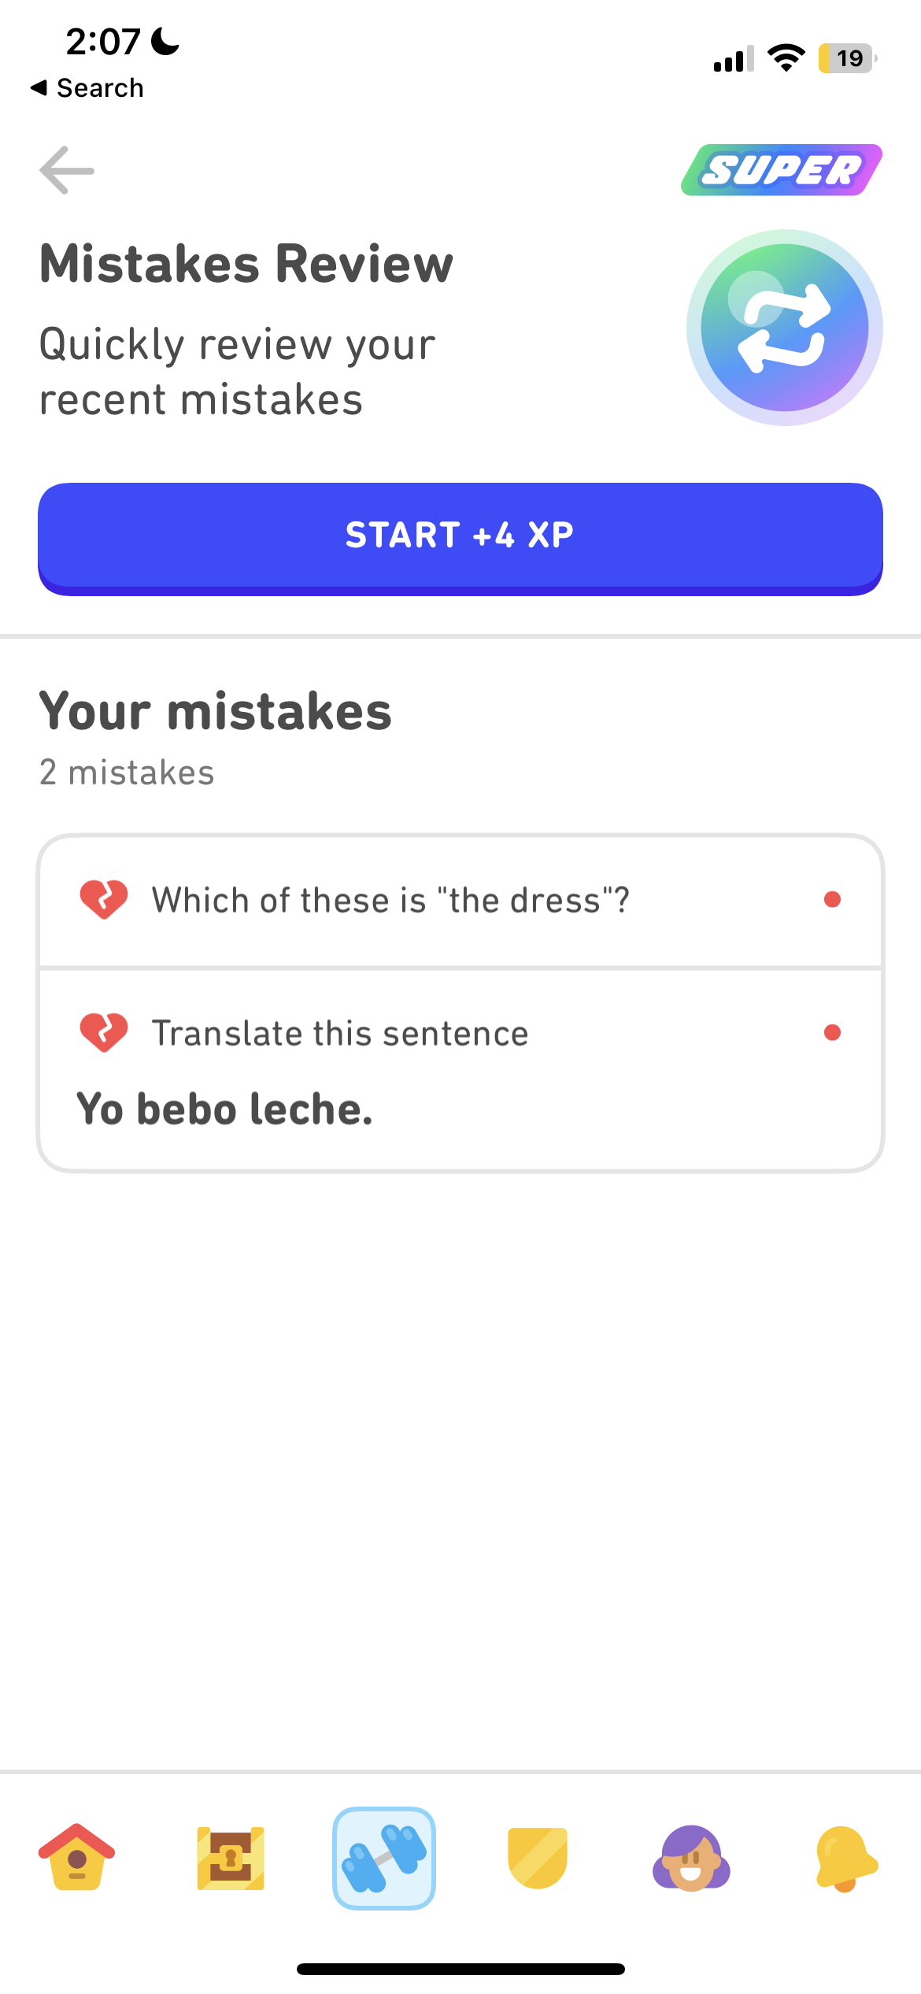This screenshot has height=1994, width=921.
Task: Tap red dot on dress question row
Action: pos(832,899)
